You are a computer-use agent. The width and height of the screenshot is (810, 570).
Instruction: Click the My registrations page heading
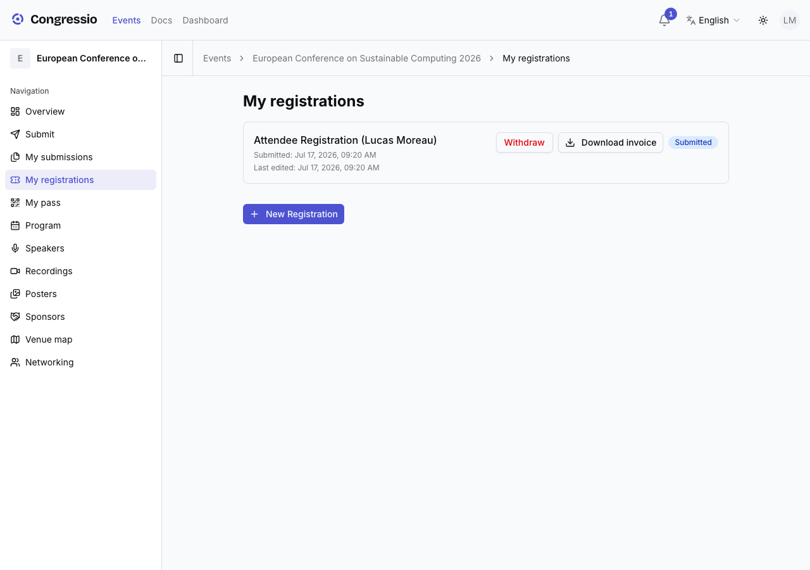click(x=304, y=101)
